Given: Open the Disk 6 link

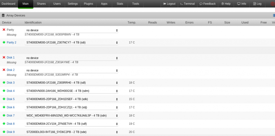Looking at the screenshot, I should [x=10, y=107].
